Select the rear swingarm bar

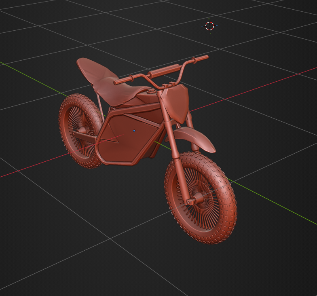click(x=84, y=137)
